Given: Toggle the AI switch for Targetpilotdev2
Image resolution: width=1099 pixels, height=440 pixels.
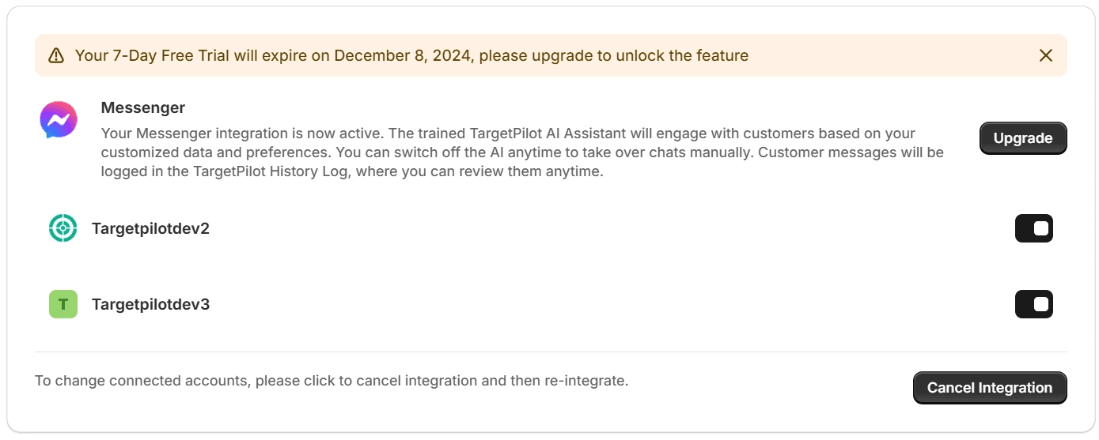Looking at the screenshot, I should point(1033,228).
